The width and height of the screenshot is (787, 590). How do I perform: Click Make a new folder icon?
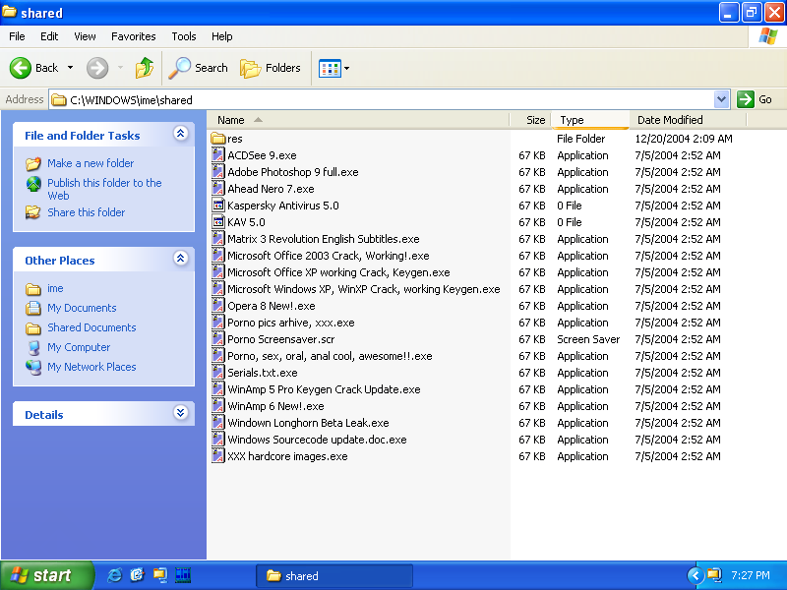pos(33,163)
